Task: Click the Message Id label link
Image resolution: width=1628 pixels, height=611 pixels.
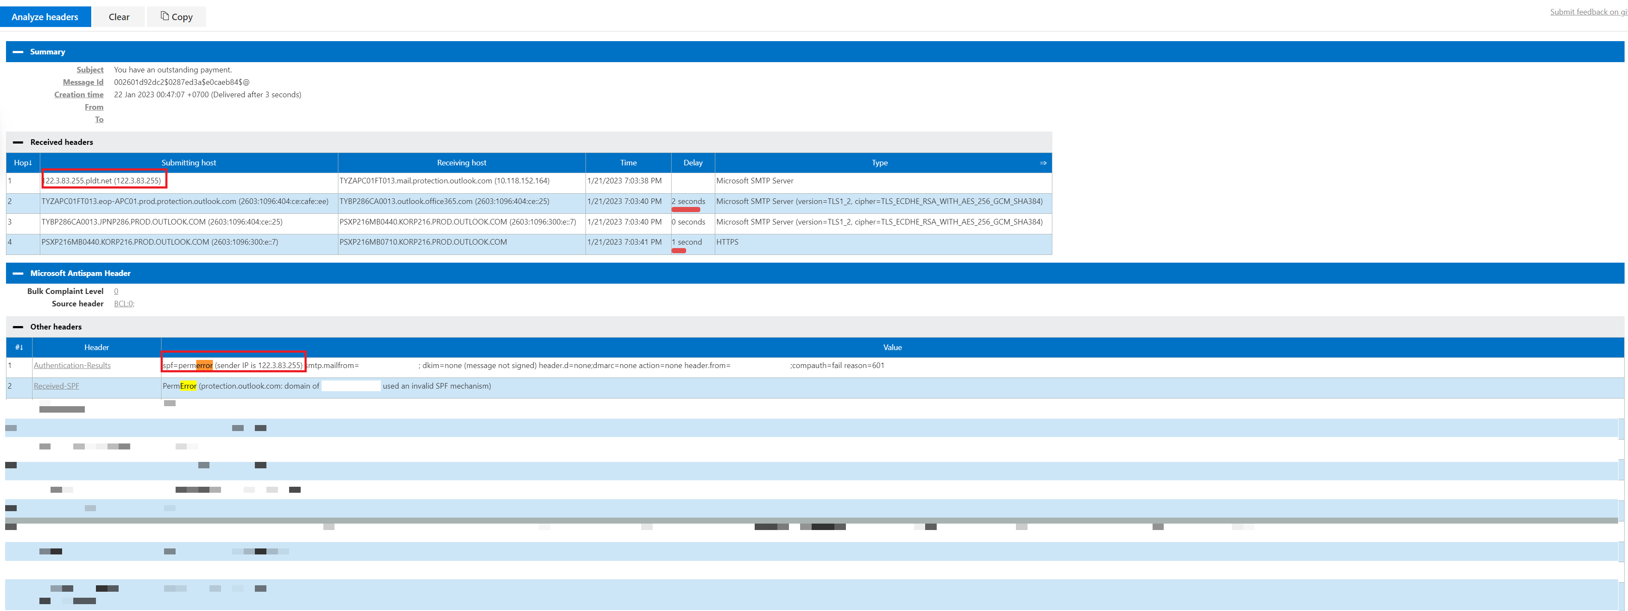Action: (83, 82)
